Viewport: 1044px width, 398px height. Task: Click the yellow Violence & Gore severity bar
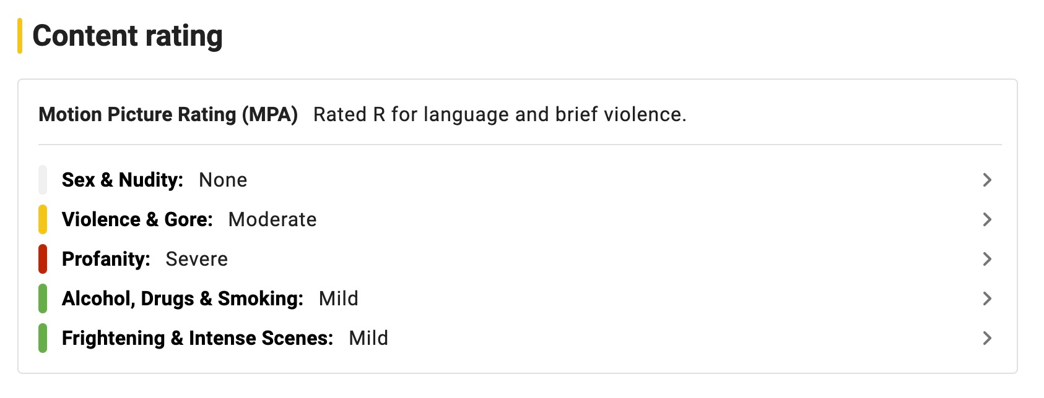click(x=43, y=219)
